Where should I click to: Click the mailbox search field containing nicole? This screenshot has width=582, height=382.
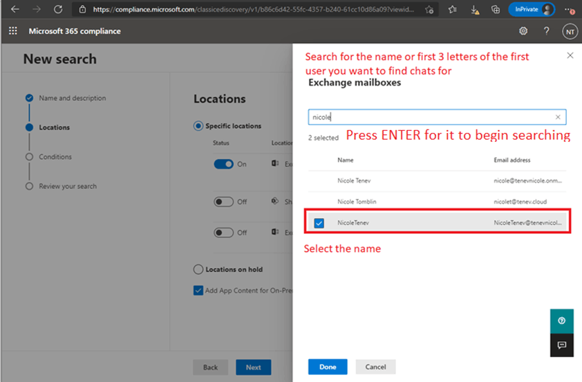tap(437, 117)
